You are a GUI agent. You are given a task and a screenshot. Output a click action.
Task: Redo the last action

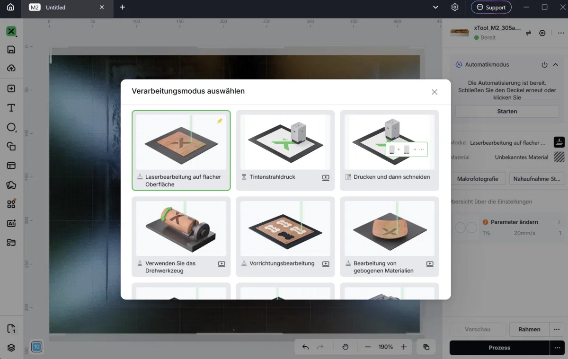(x=320, y=347)
